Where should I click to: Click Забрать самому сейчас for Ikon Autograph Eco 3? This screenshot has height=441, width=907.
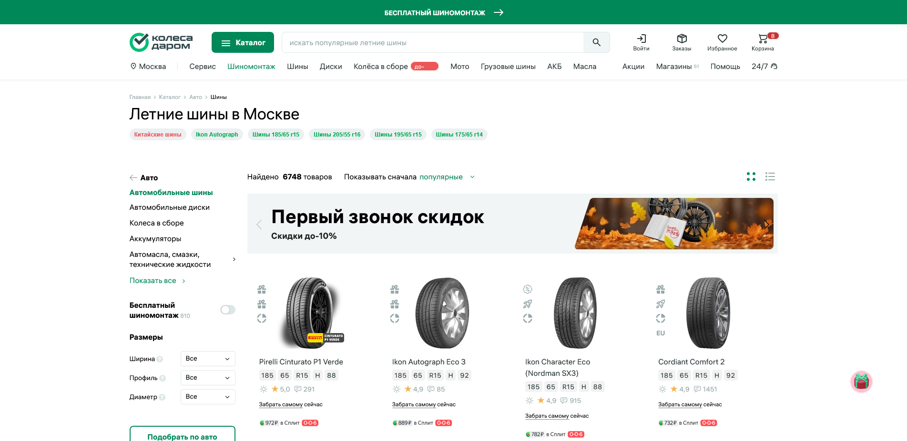pos(423,404)
